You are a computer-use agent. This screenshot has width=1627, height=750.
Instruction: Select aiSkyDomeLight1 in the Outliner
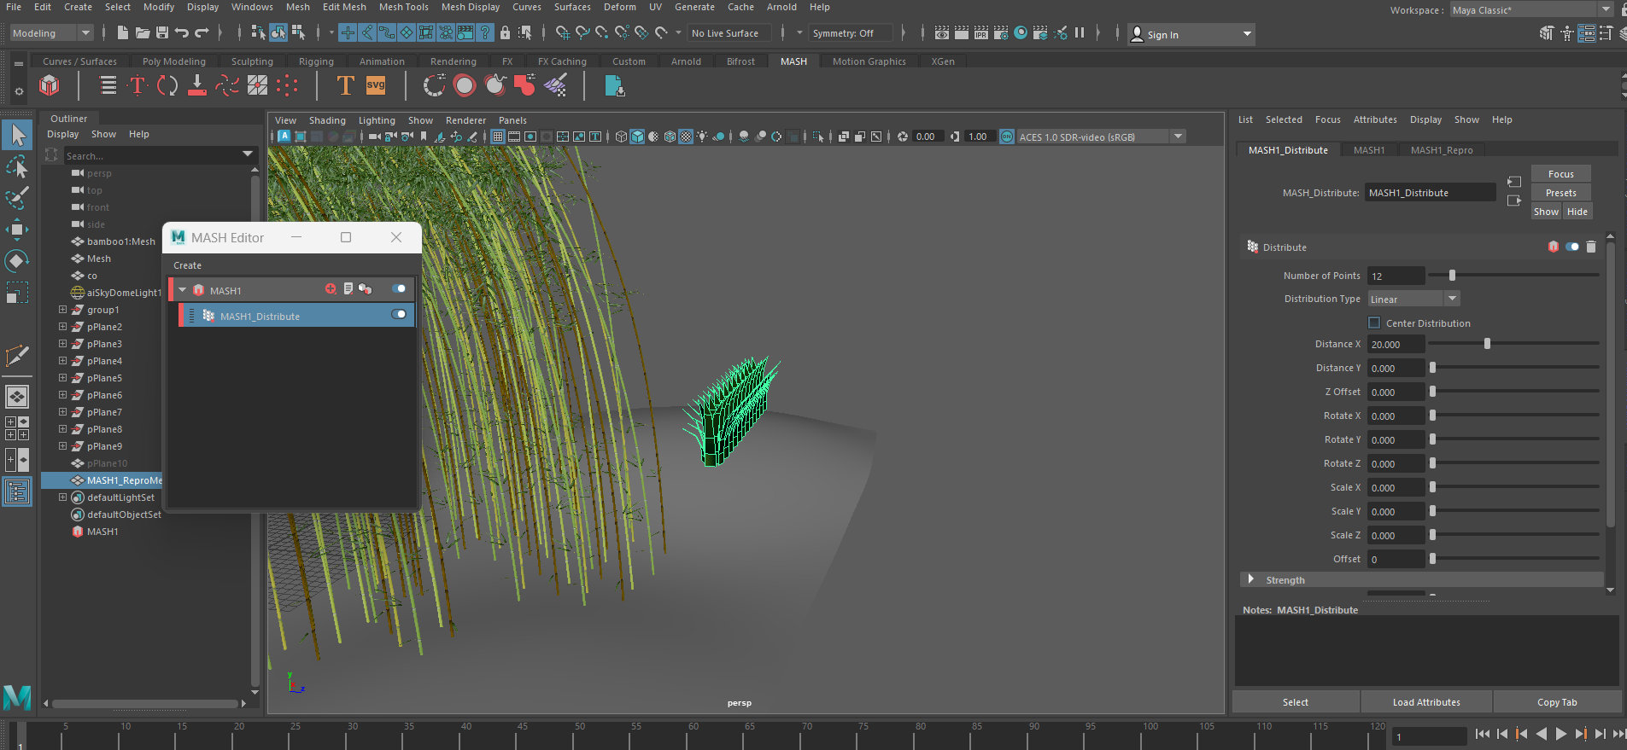click(x=124, y=293)
